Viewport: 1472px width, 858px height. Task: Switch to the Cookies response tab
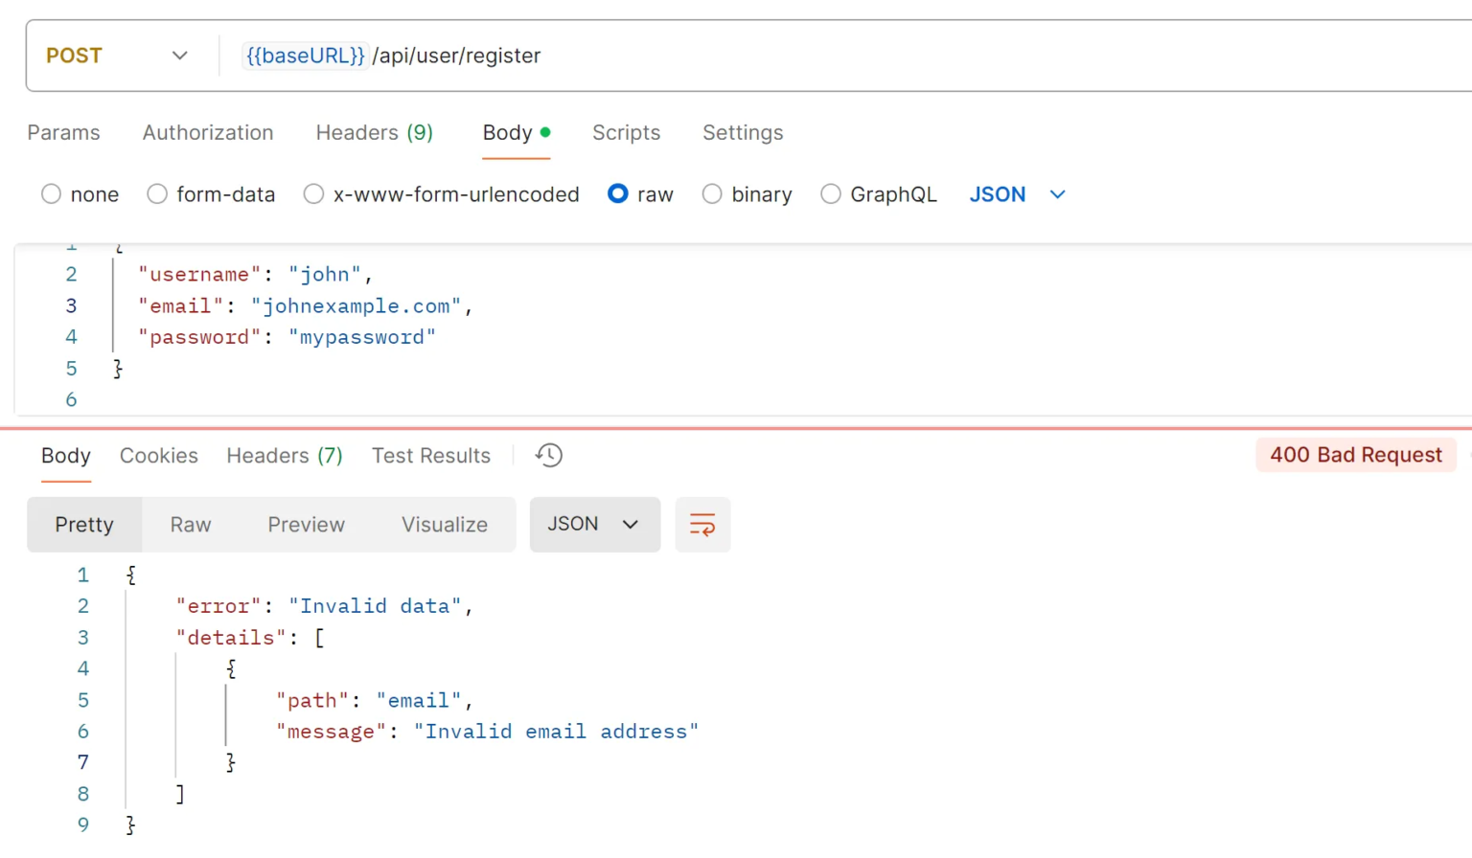pyautogui.click(x=158, y=456)
